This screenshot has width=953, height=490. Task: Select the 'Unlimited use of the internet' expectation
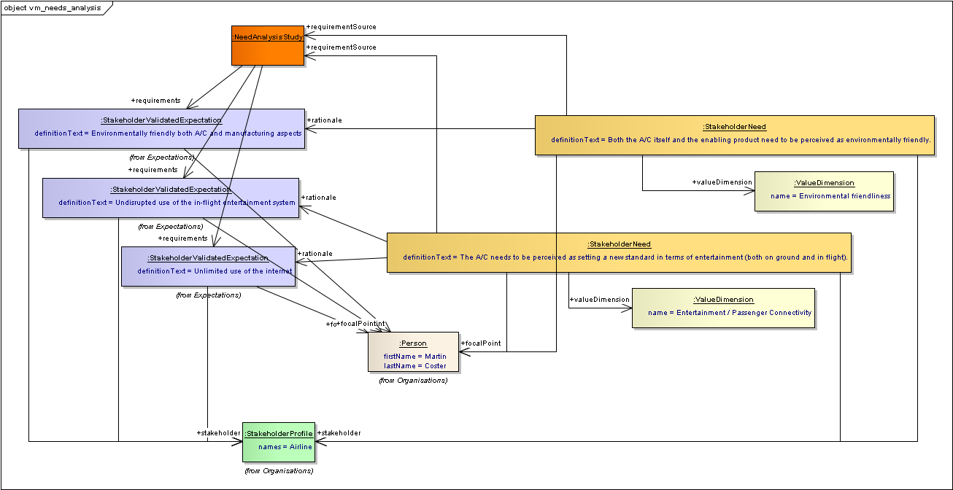click(x=208, y=266)
